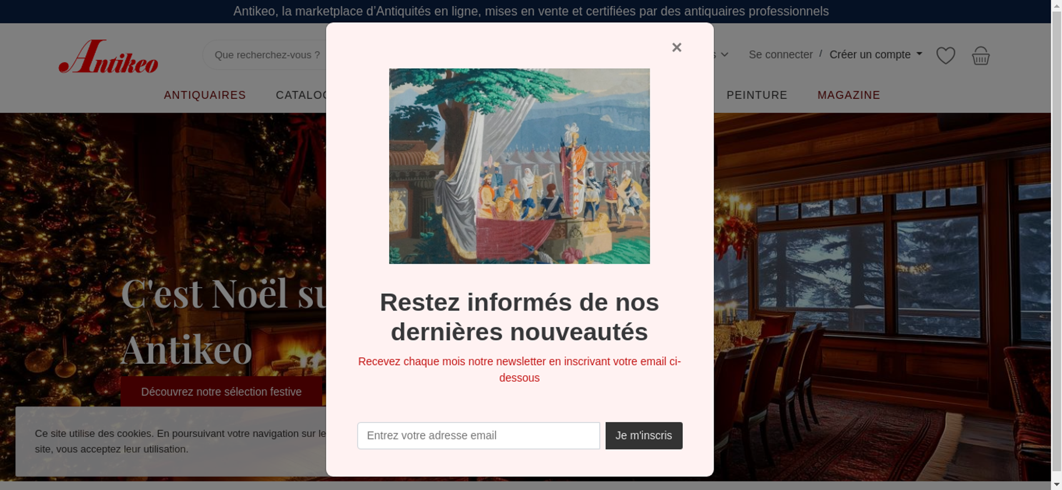This screenshot has width=1062, height=490.
Task: Click the Antikeo logo
Action: [x=109, y=56]
